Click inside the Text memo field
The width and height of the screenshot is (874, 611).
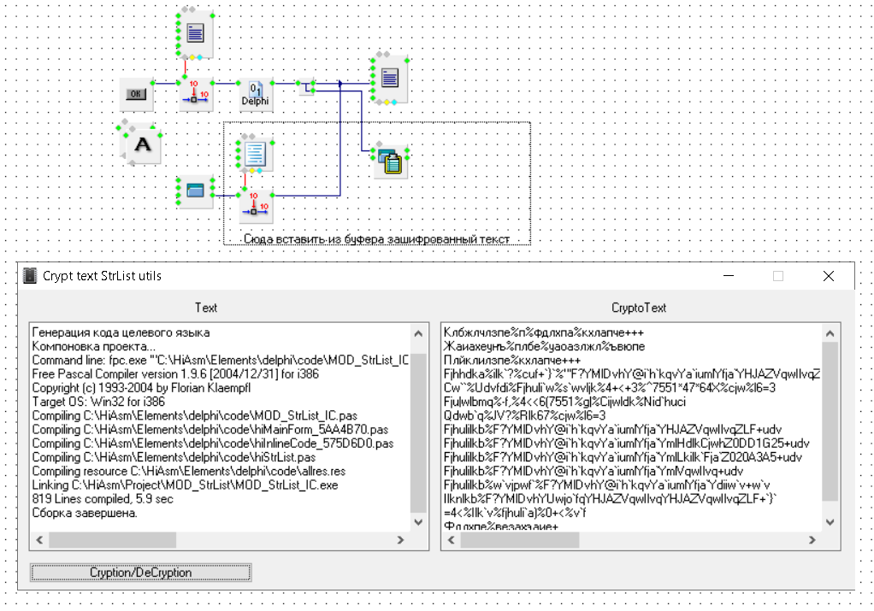click(x=218, y=427)
